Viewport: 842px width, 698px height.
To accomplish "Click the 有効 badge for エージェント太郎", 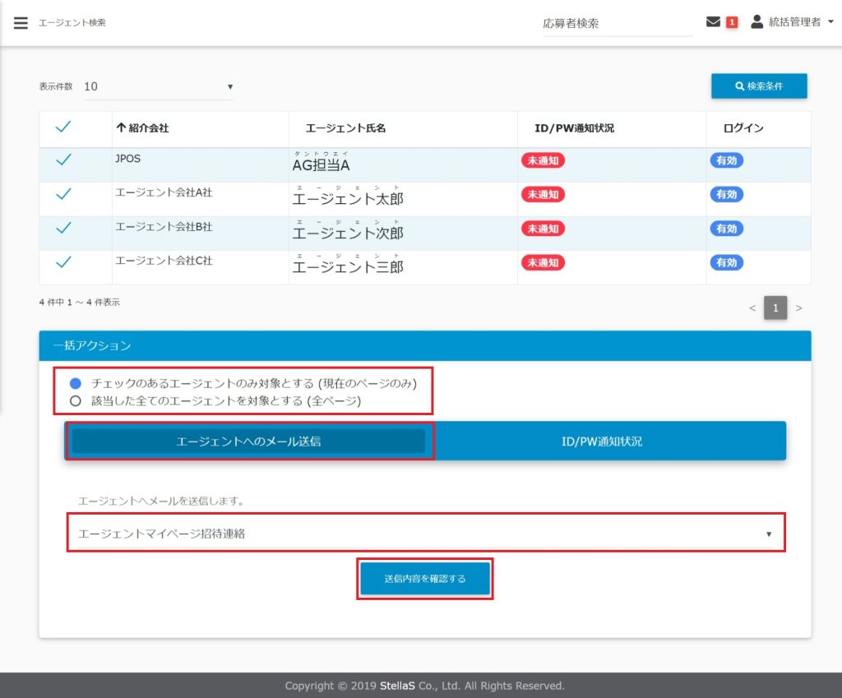I will (726, 195).
